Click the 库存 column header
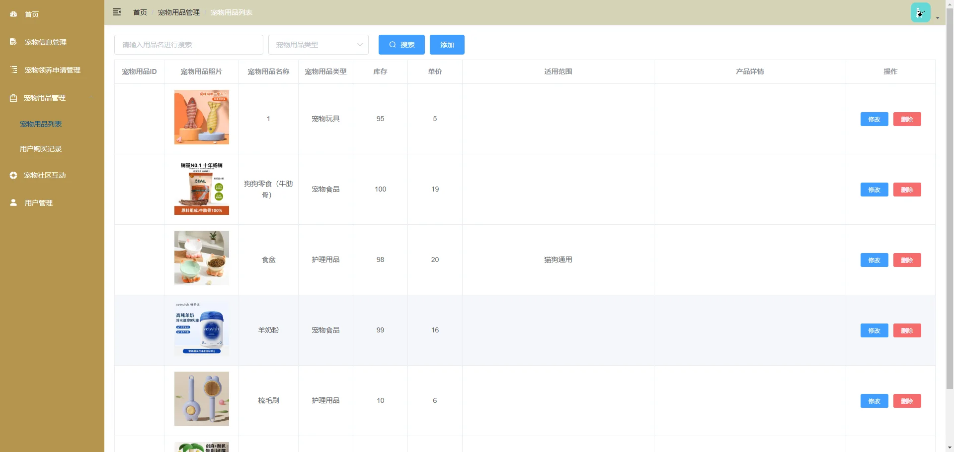 [380, 72]
